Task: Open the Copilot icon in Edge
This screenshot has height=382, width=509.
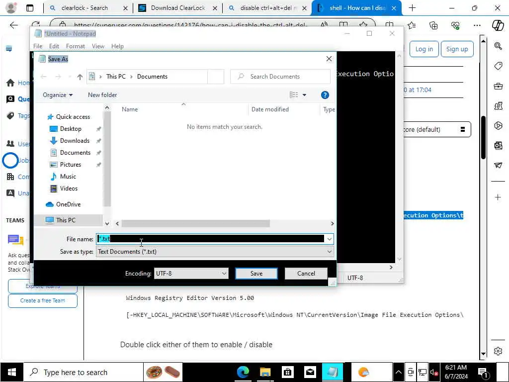Action: tap(498, 25)
